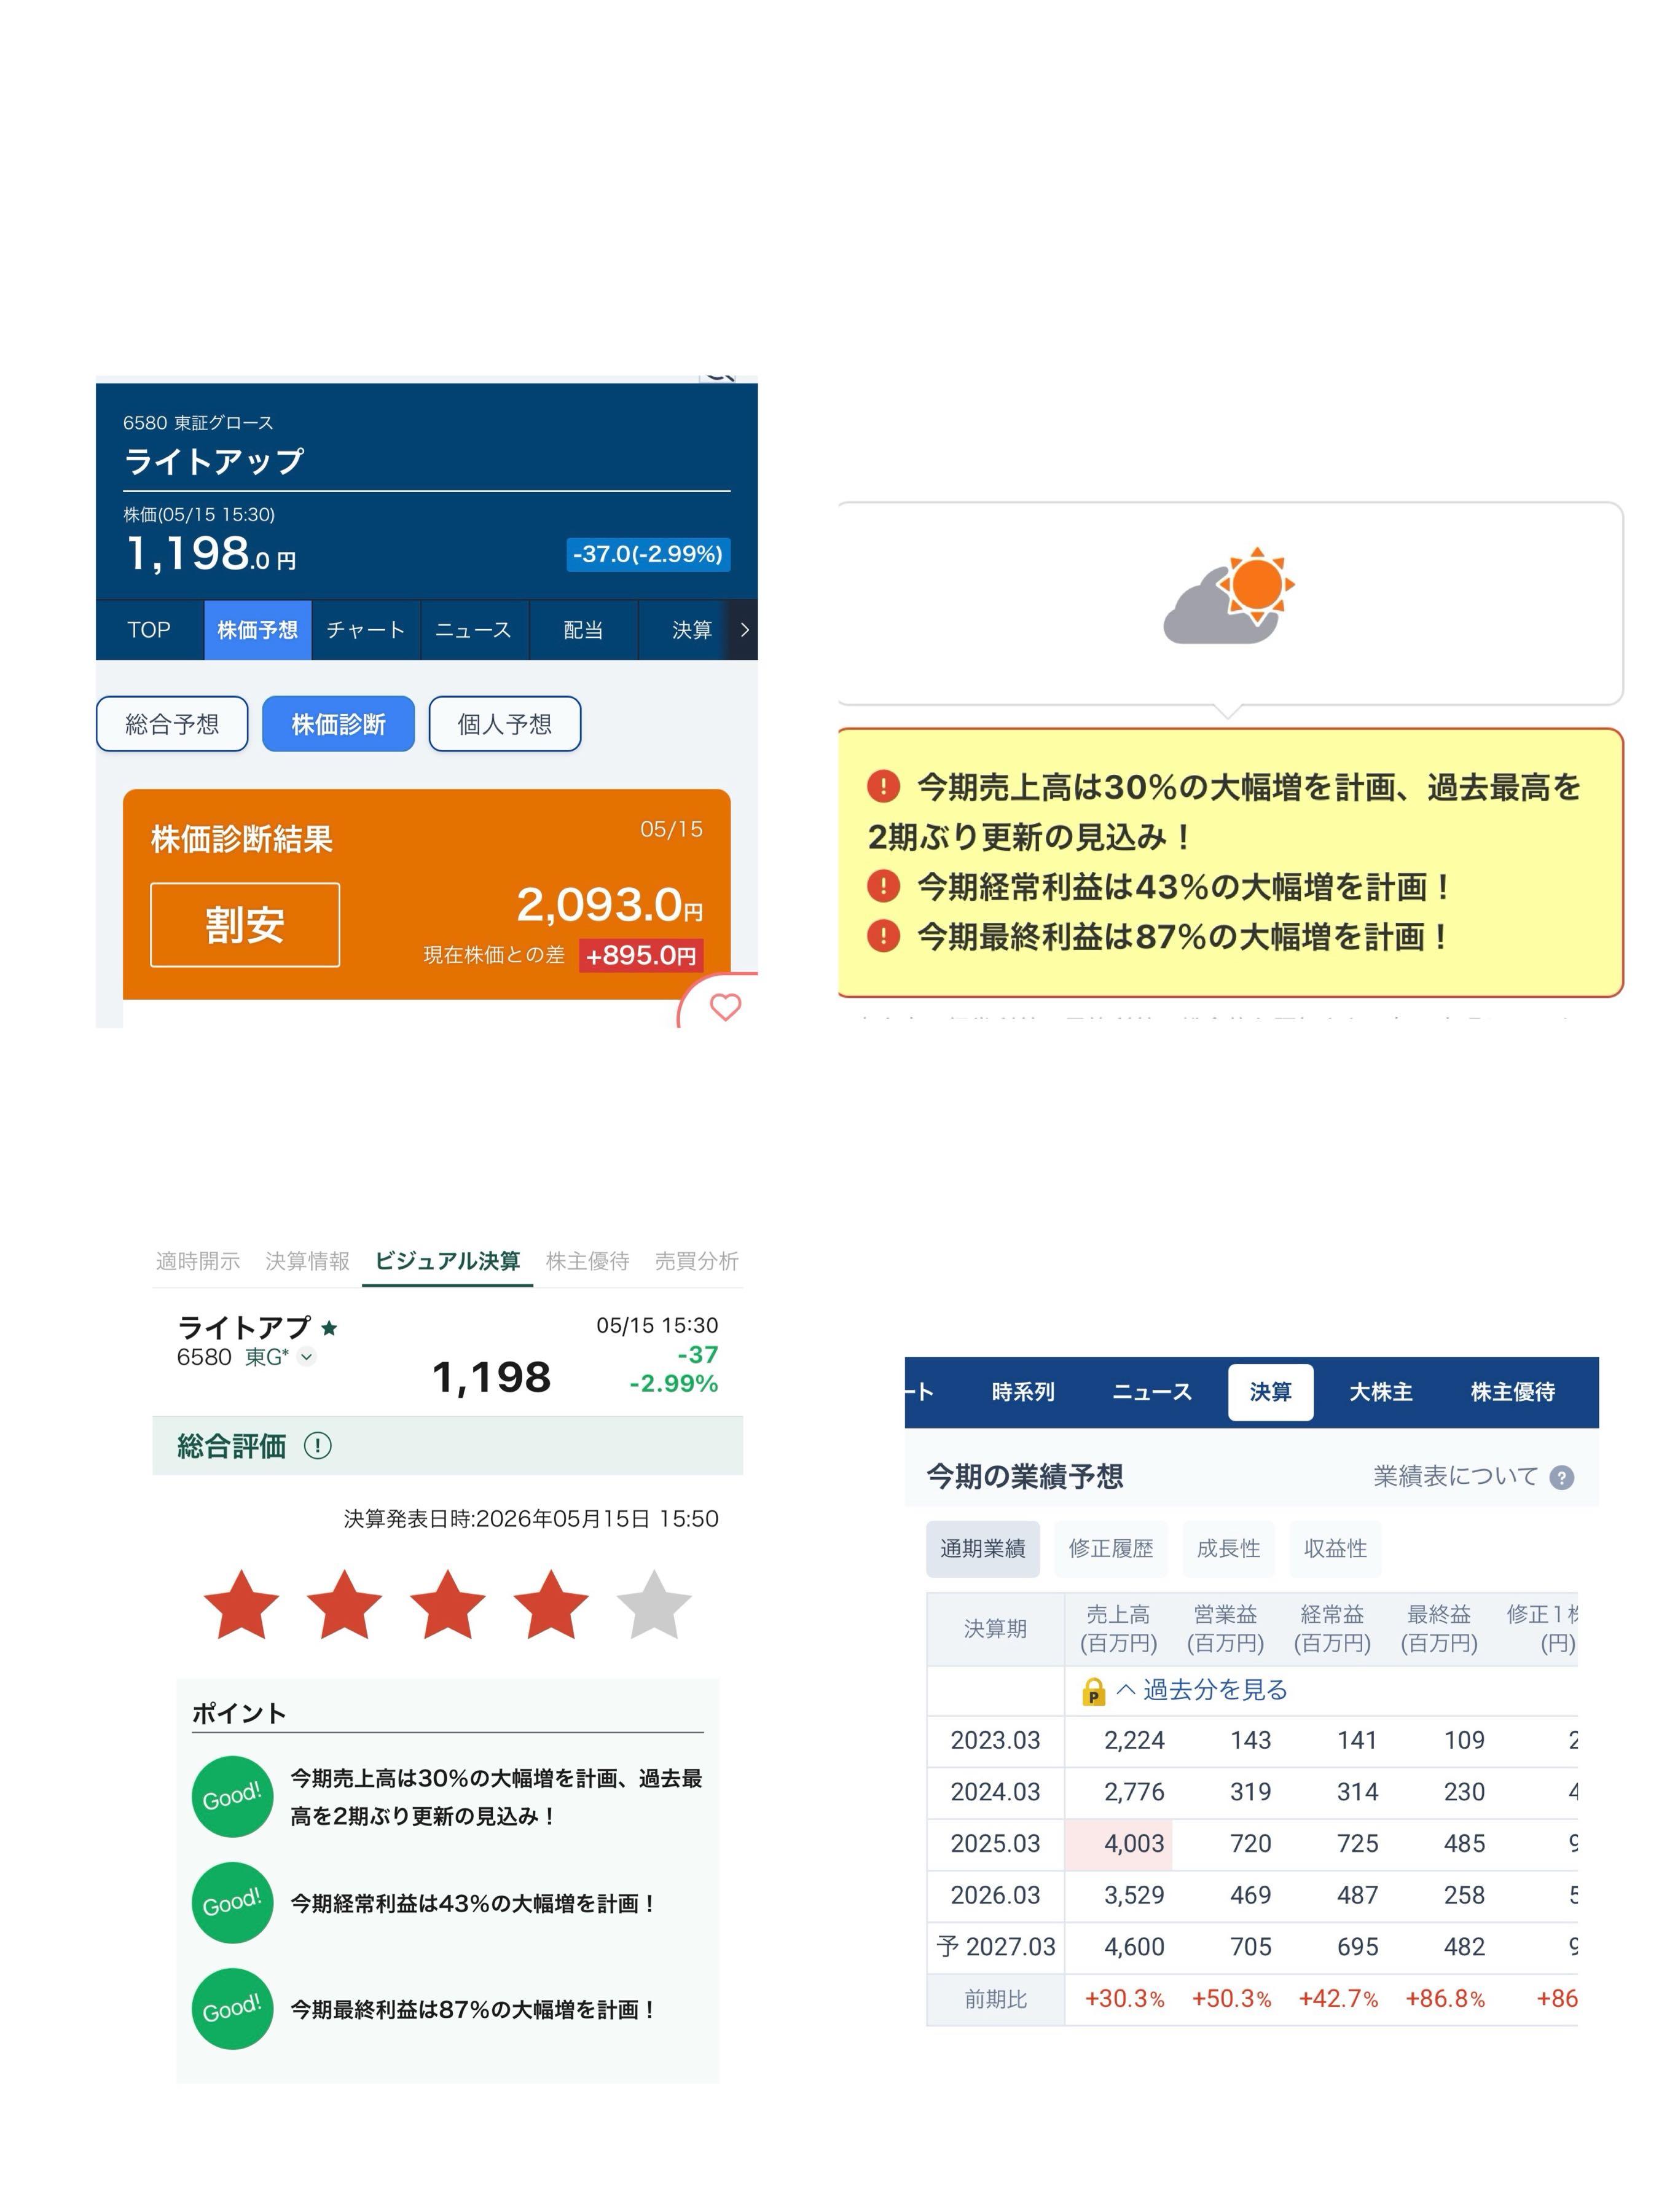This screenshot has width=1659, height=2212.
Task: Open the ニュース tab next to 時系列
Action: pos(1152,1392)
